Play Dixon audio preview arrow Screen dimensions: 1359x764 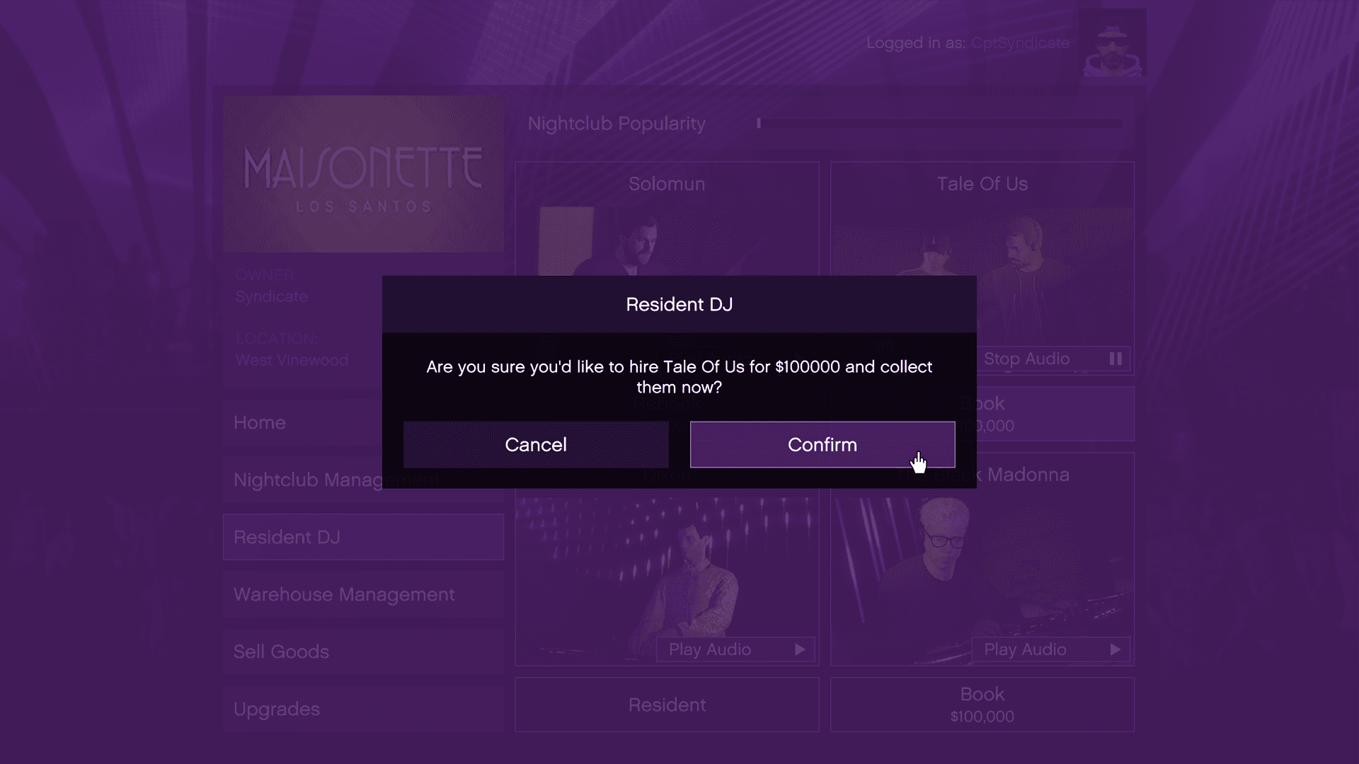[x=800, y=649]
